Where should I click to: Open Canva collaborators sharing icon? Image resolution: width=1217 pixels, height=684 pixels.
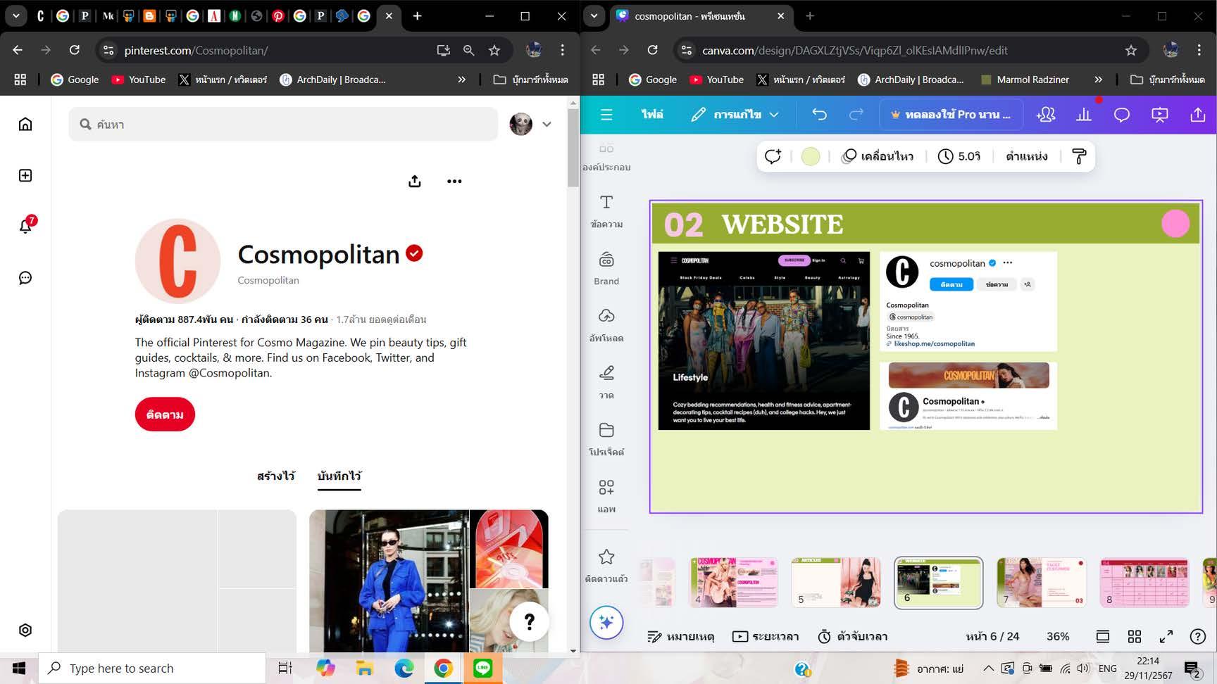[x=1046, y=115]
